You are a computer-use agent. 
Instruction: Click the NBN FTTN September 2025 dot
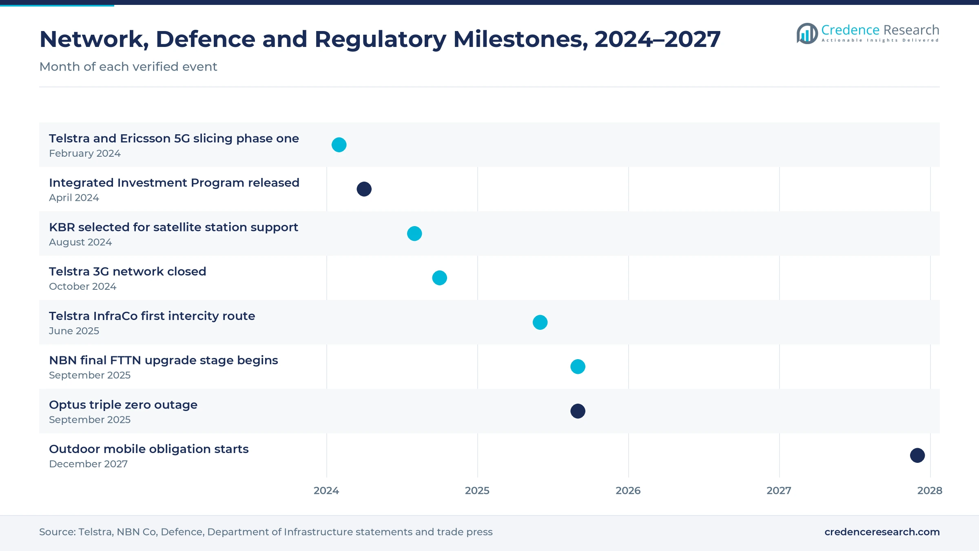click(578, 367)
